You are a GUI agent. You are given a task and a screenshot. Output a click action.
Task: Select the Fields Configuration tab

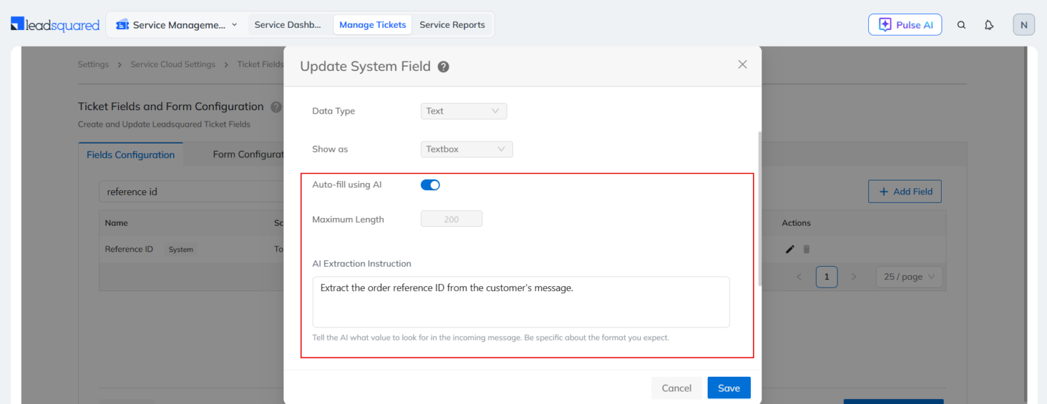click(x=131, y=155)
